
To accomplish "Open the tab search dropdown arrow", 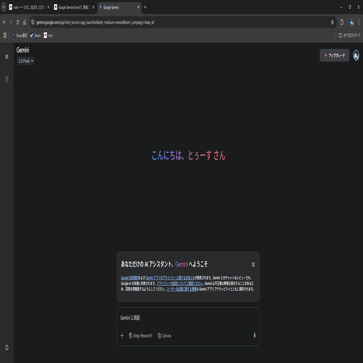I will tap(4, 7).
